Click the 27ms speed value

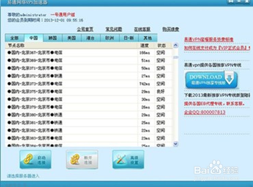[x=146, y=76]
